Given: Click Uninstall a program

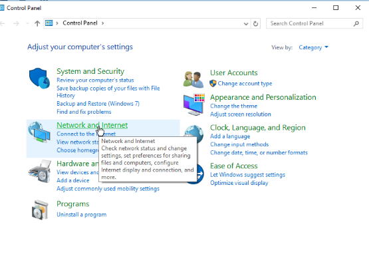Looking at the screenshot, I should click(x=81, y=214).
